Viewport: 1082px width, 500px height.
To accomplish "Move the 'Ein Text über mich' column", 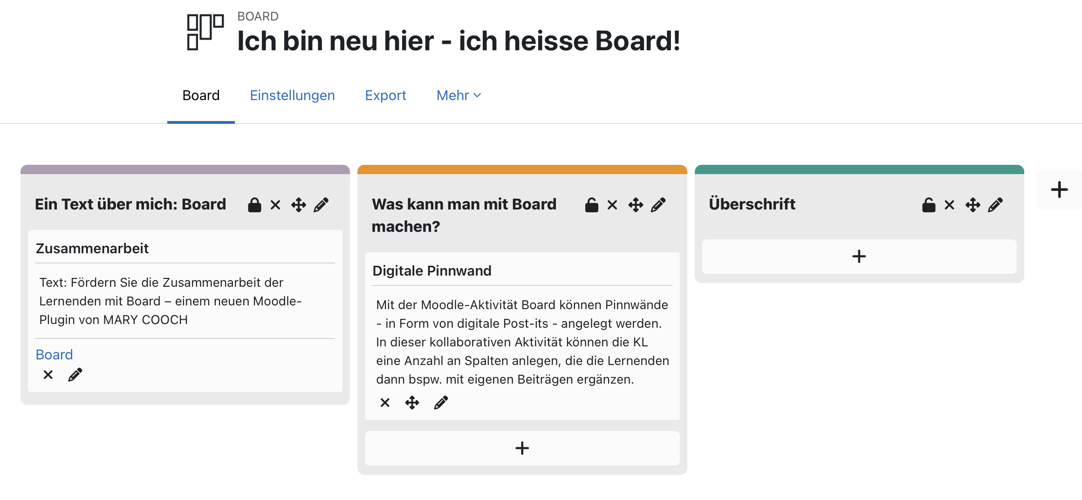I will (298, 205).
